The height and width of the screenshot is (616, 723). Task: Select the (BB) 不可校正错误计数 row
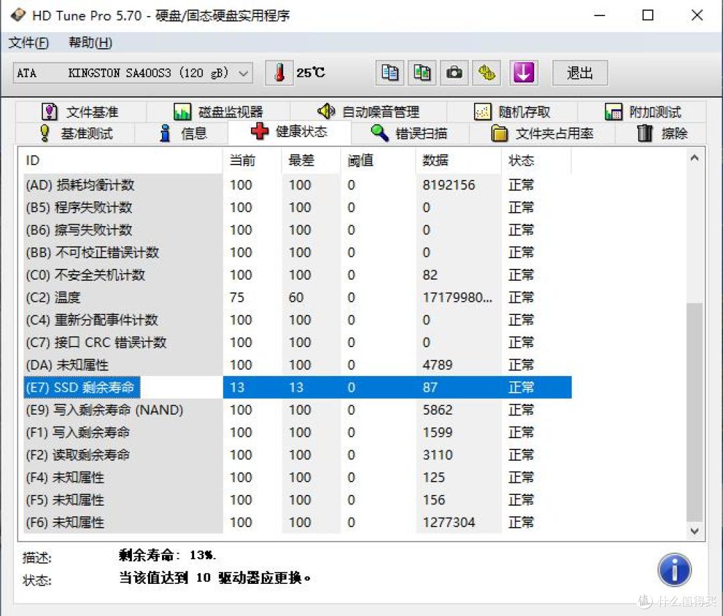tap(297, 252)
